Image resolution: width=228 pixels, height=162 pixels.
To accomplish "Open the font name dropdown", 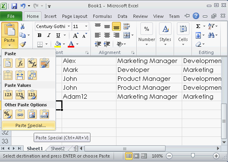I will 69,26.
